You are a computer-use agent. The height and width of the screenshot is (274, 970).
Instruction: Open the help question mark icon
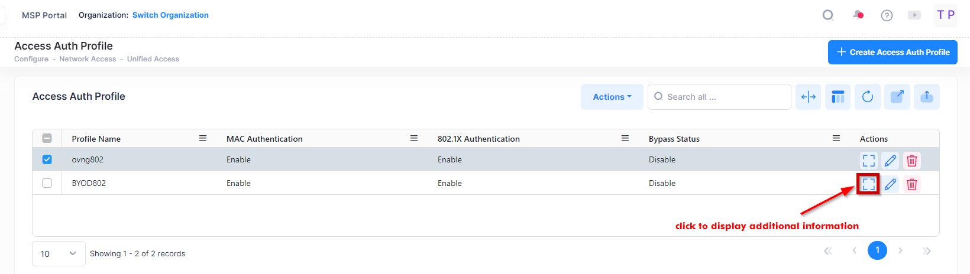point(887,15)
